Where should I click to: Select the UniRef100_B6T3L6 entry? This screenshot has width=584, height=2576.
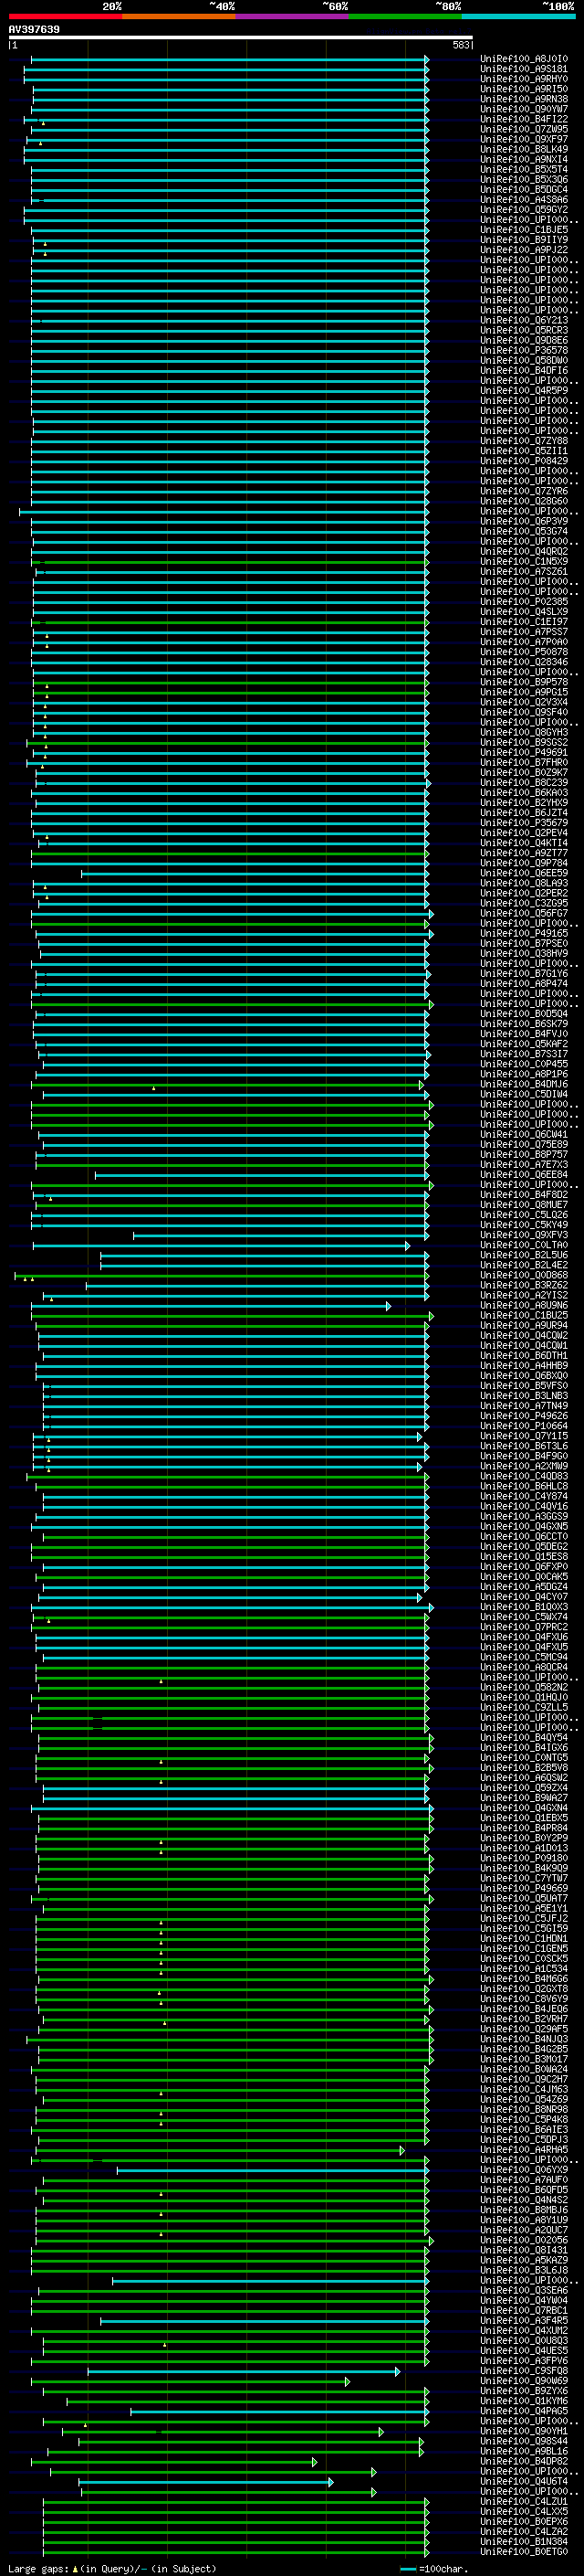tap(524, 1446)
